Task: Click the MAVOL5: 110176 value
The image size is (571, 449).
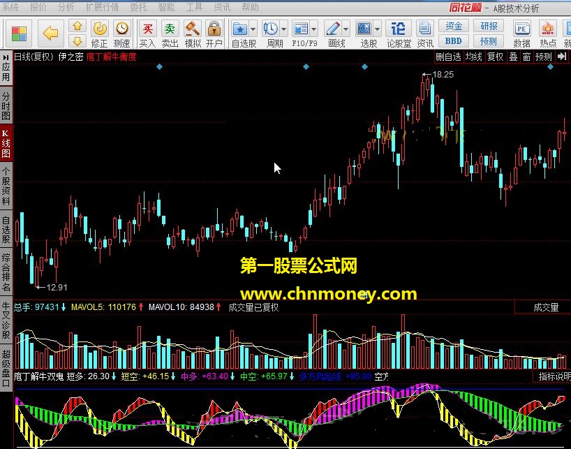Action: point(104,307)
